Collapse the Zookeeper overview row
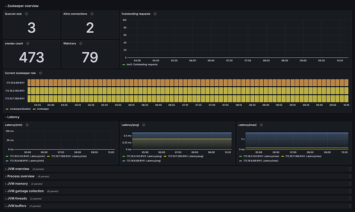This screenshot has width=355, height=212. [22, 6]
